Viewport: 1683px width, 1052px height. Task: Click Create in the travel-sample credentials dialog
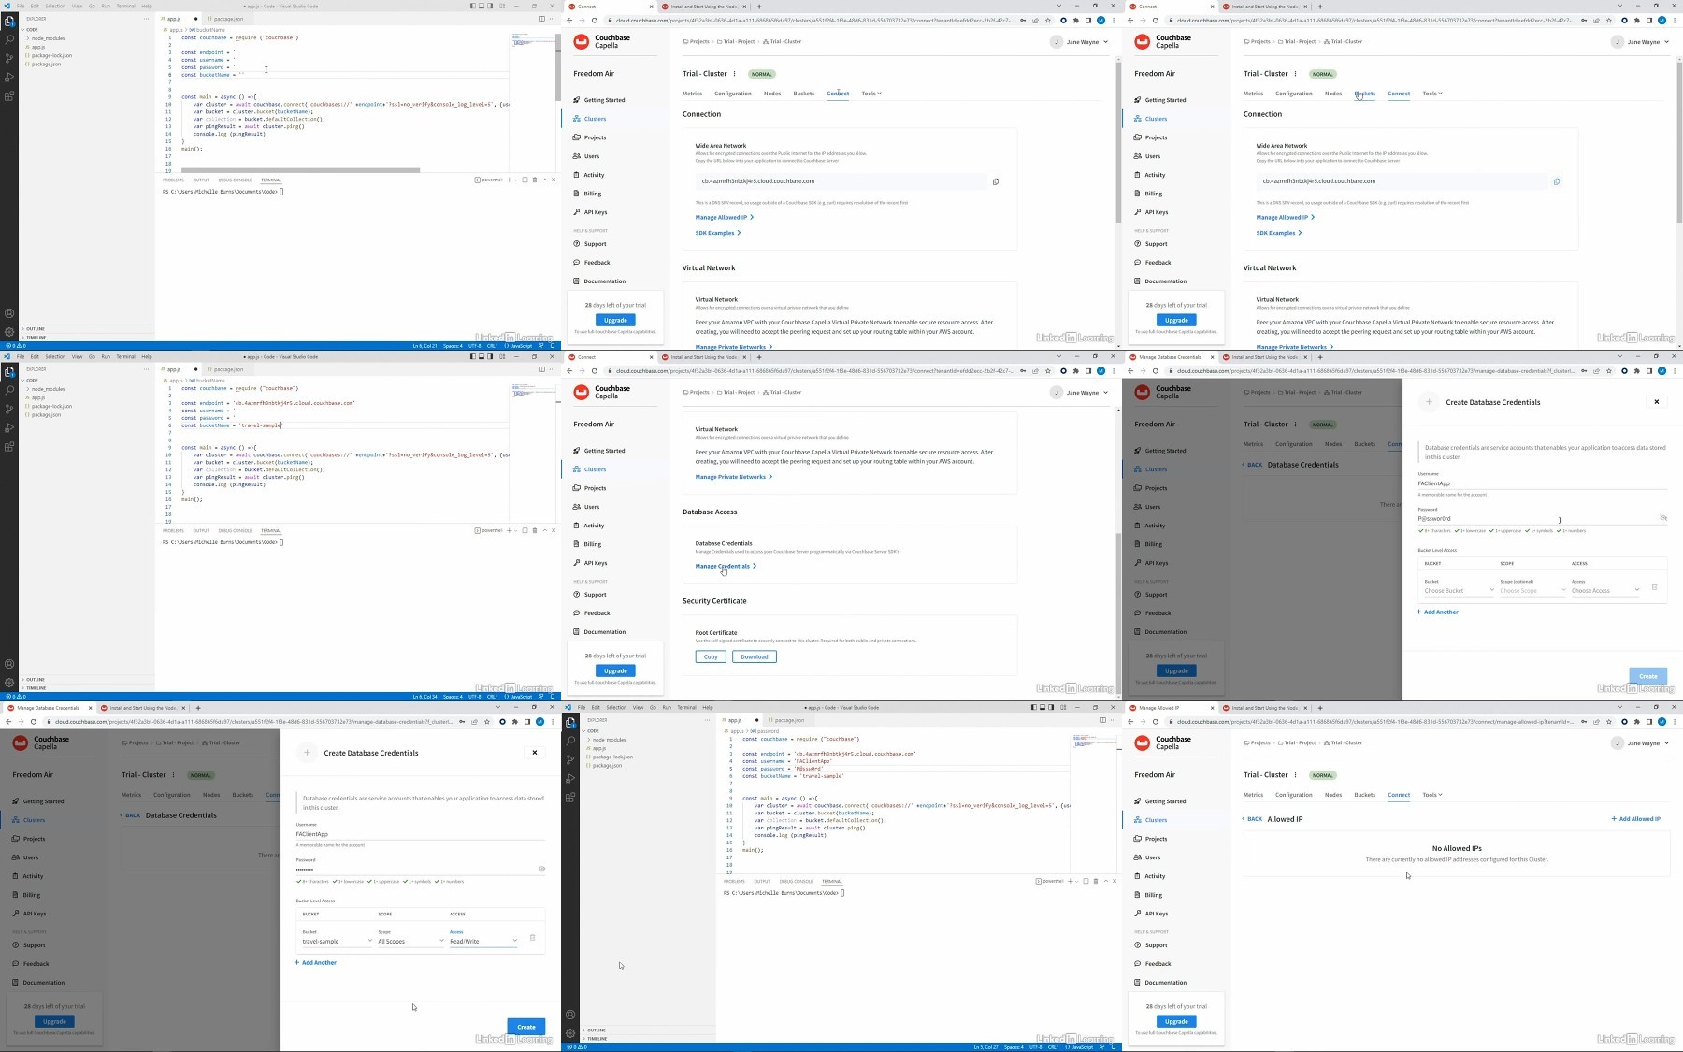(525, 1027)
